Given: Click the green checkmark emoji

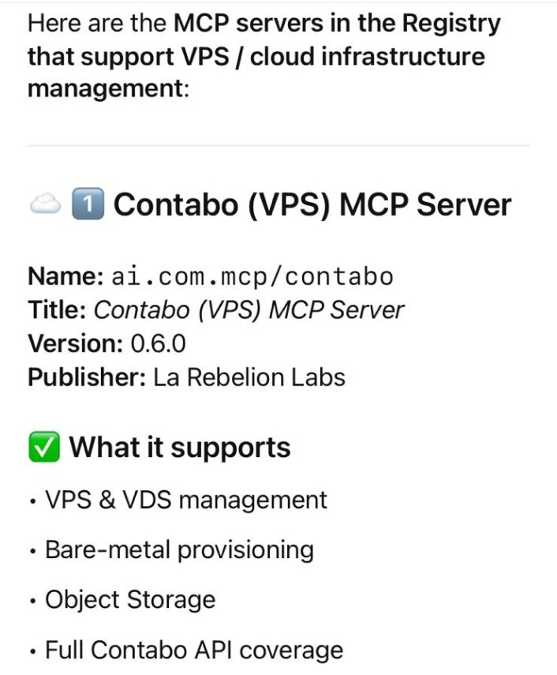Looking at the screenshot, I should [43, 448].
